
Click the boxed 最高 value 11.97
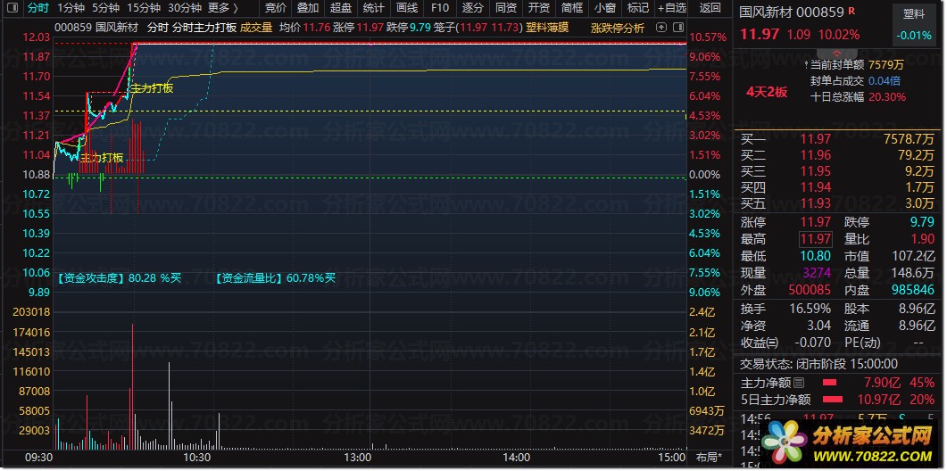815,239
